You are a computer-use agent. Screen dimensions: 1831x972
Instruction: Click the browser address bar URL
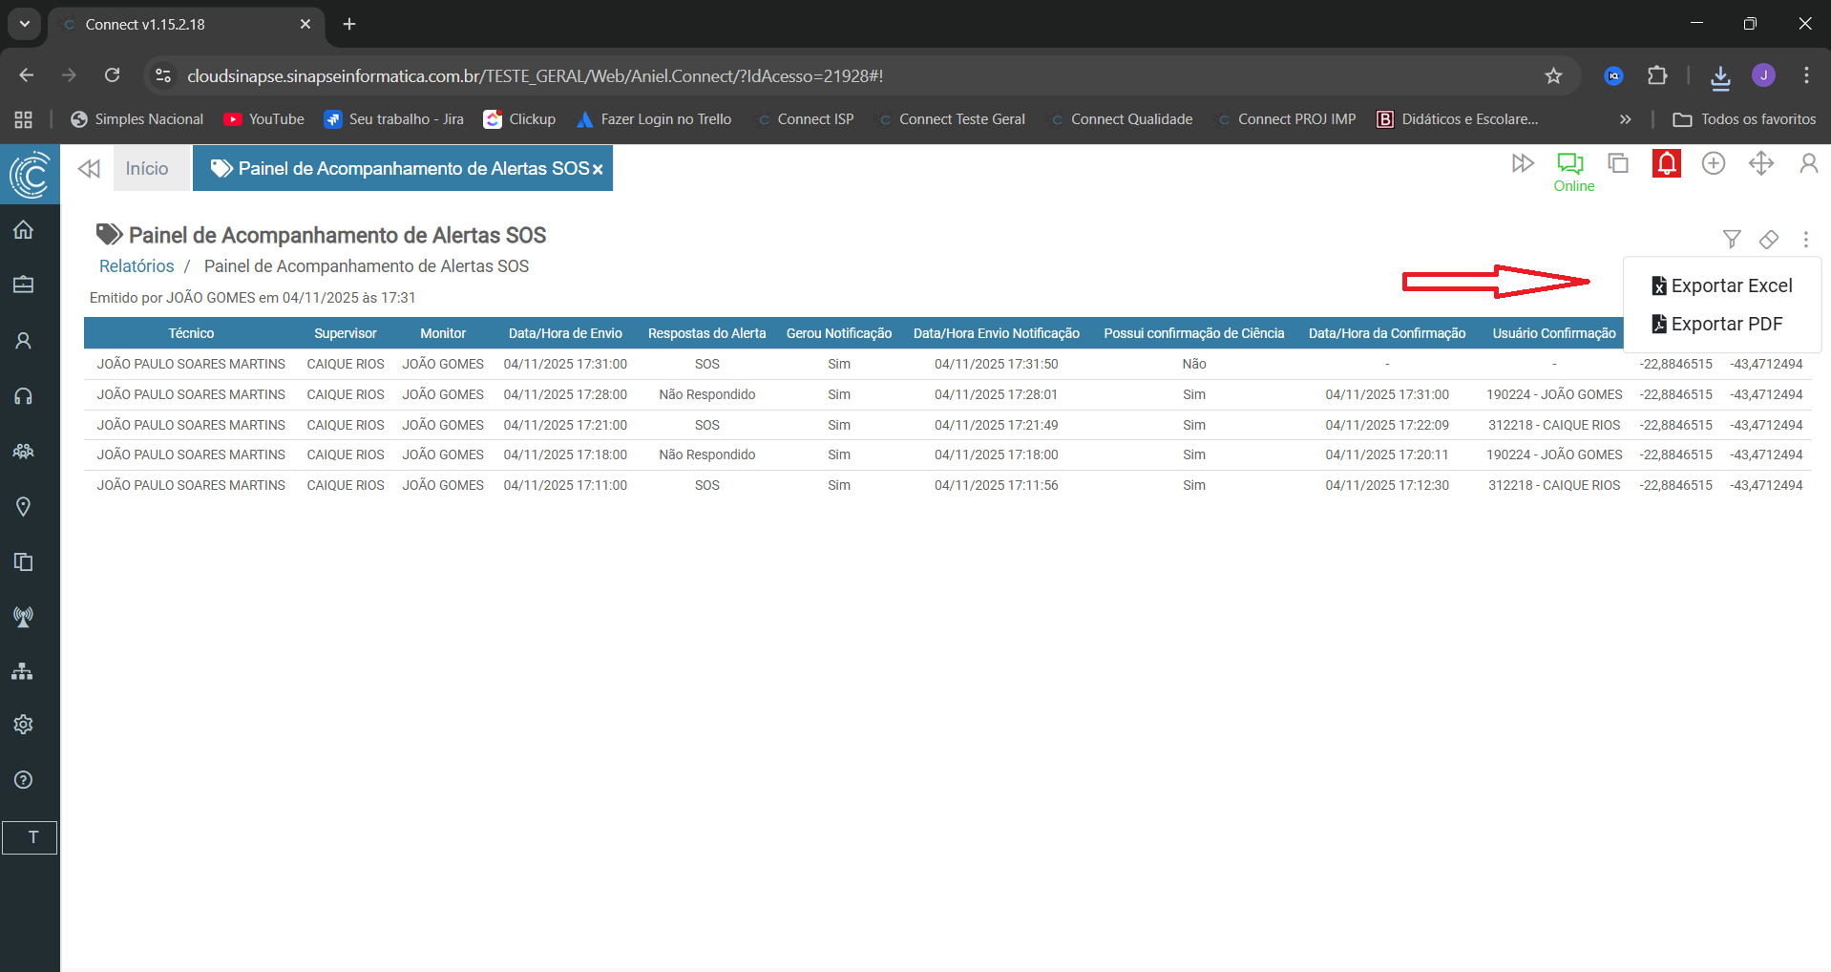pos(535,75)
